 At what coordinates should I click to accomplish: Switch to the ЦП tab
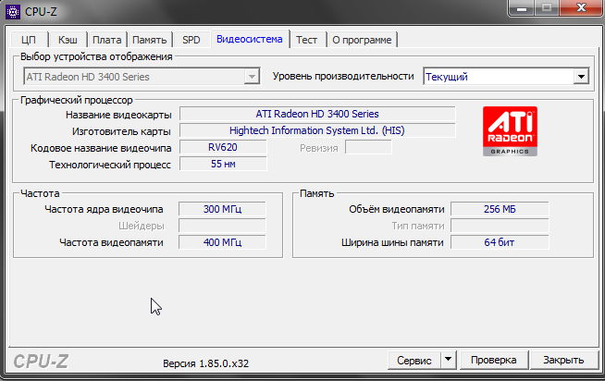(x=29, y=40)
